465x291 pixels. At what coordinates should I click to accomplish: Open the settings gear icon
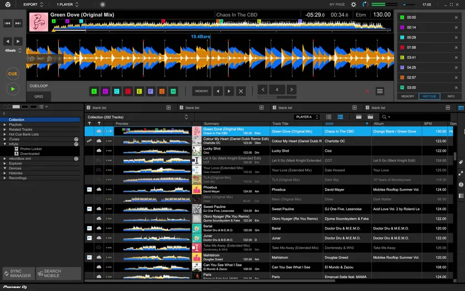tap(354, 4)
